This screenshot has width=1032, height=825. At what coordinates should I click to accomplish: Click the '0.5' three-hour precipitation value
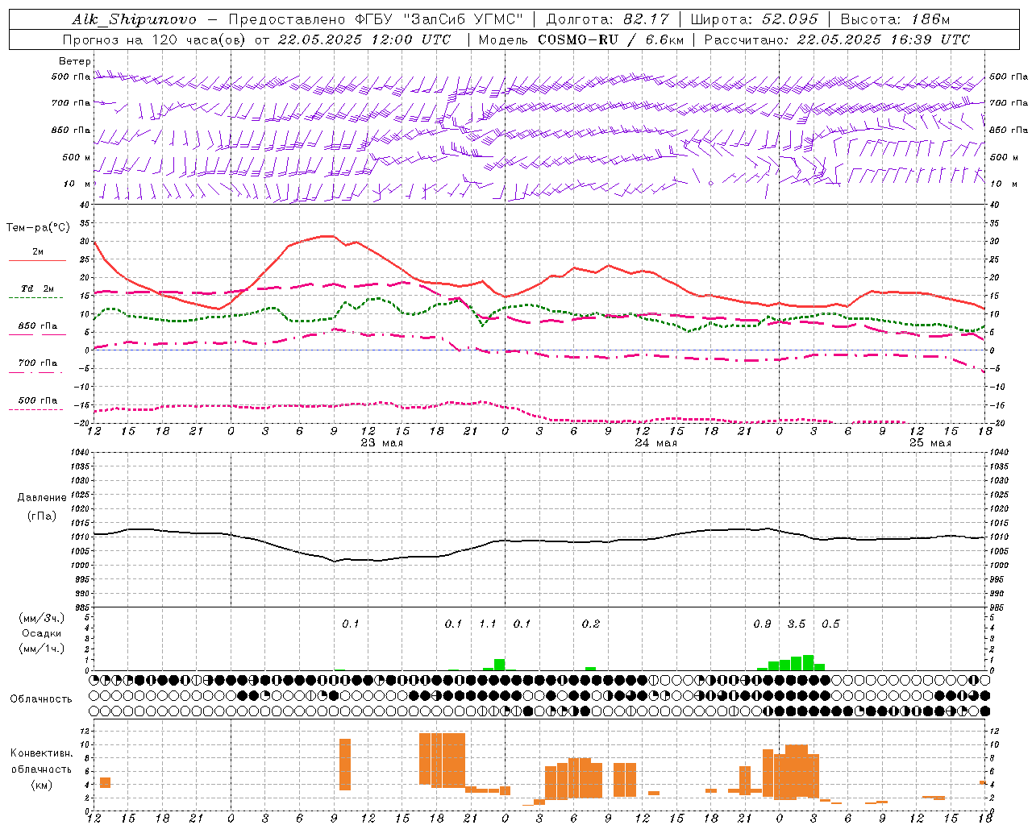pyautogui.click(x=830, y=624)
